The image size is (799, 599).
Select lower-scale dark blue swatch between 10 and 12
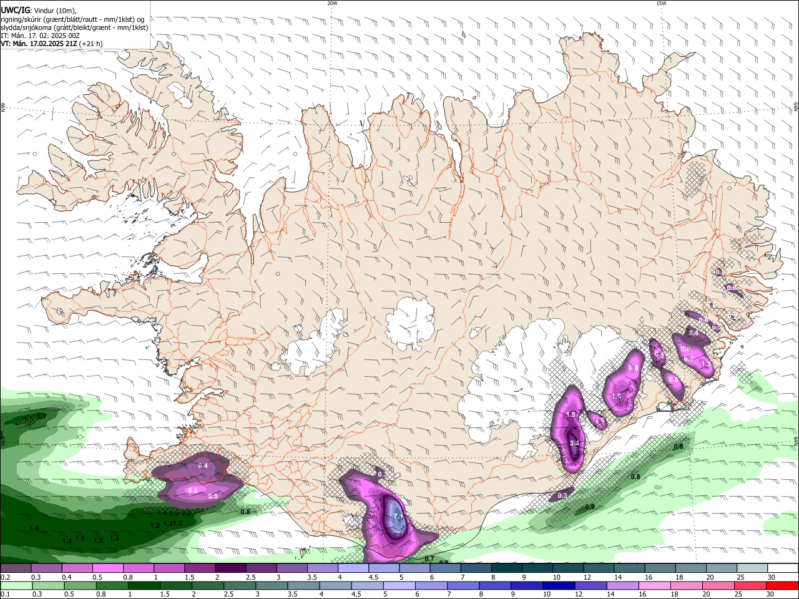point(560,585)
